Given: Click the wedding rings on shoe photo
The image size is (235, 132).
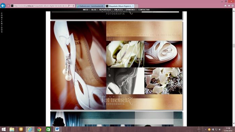Looking at the screenshot, I should (x=163, y=54).
